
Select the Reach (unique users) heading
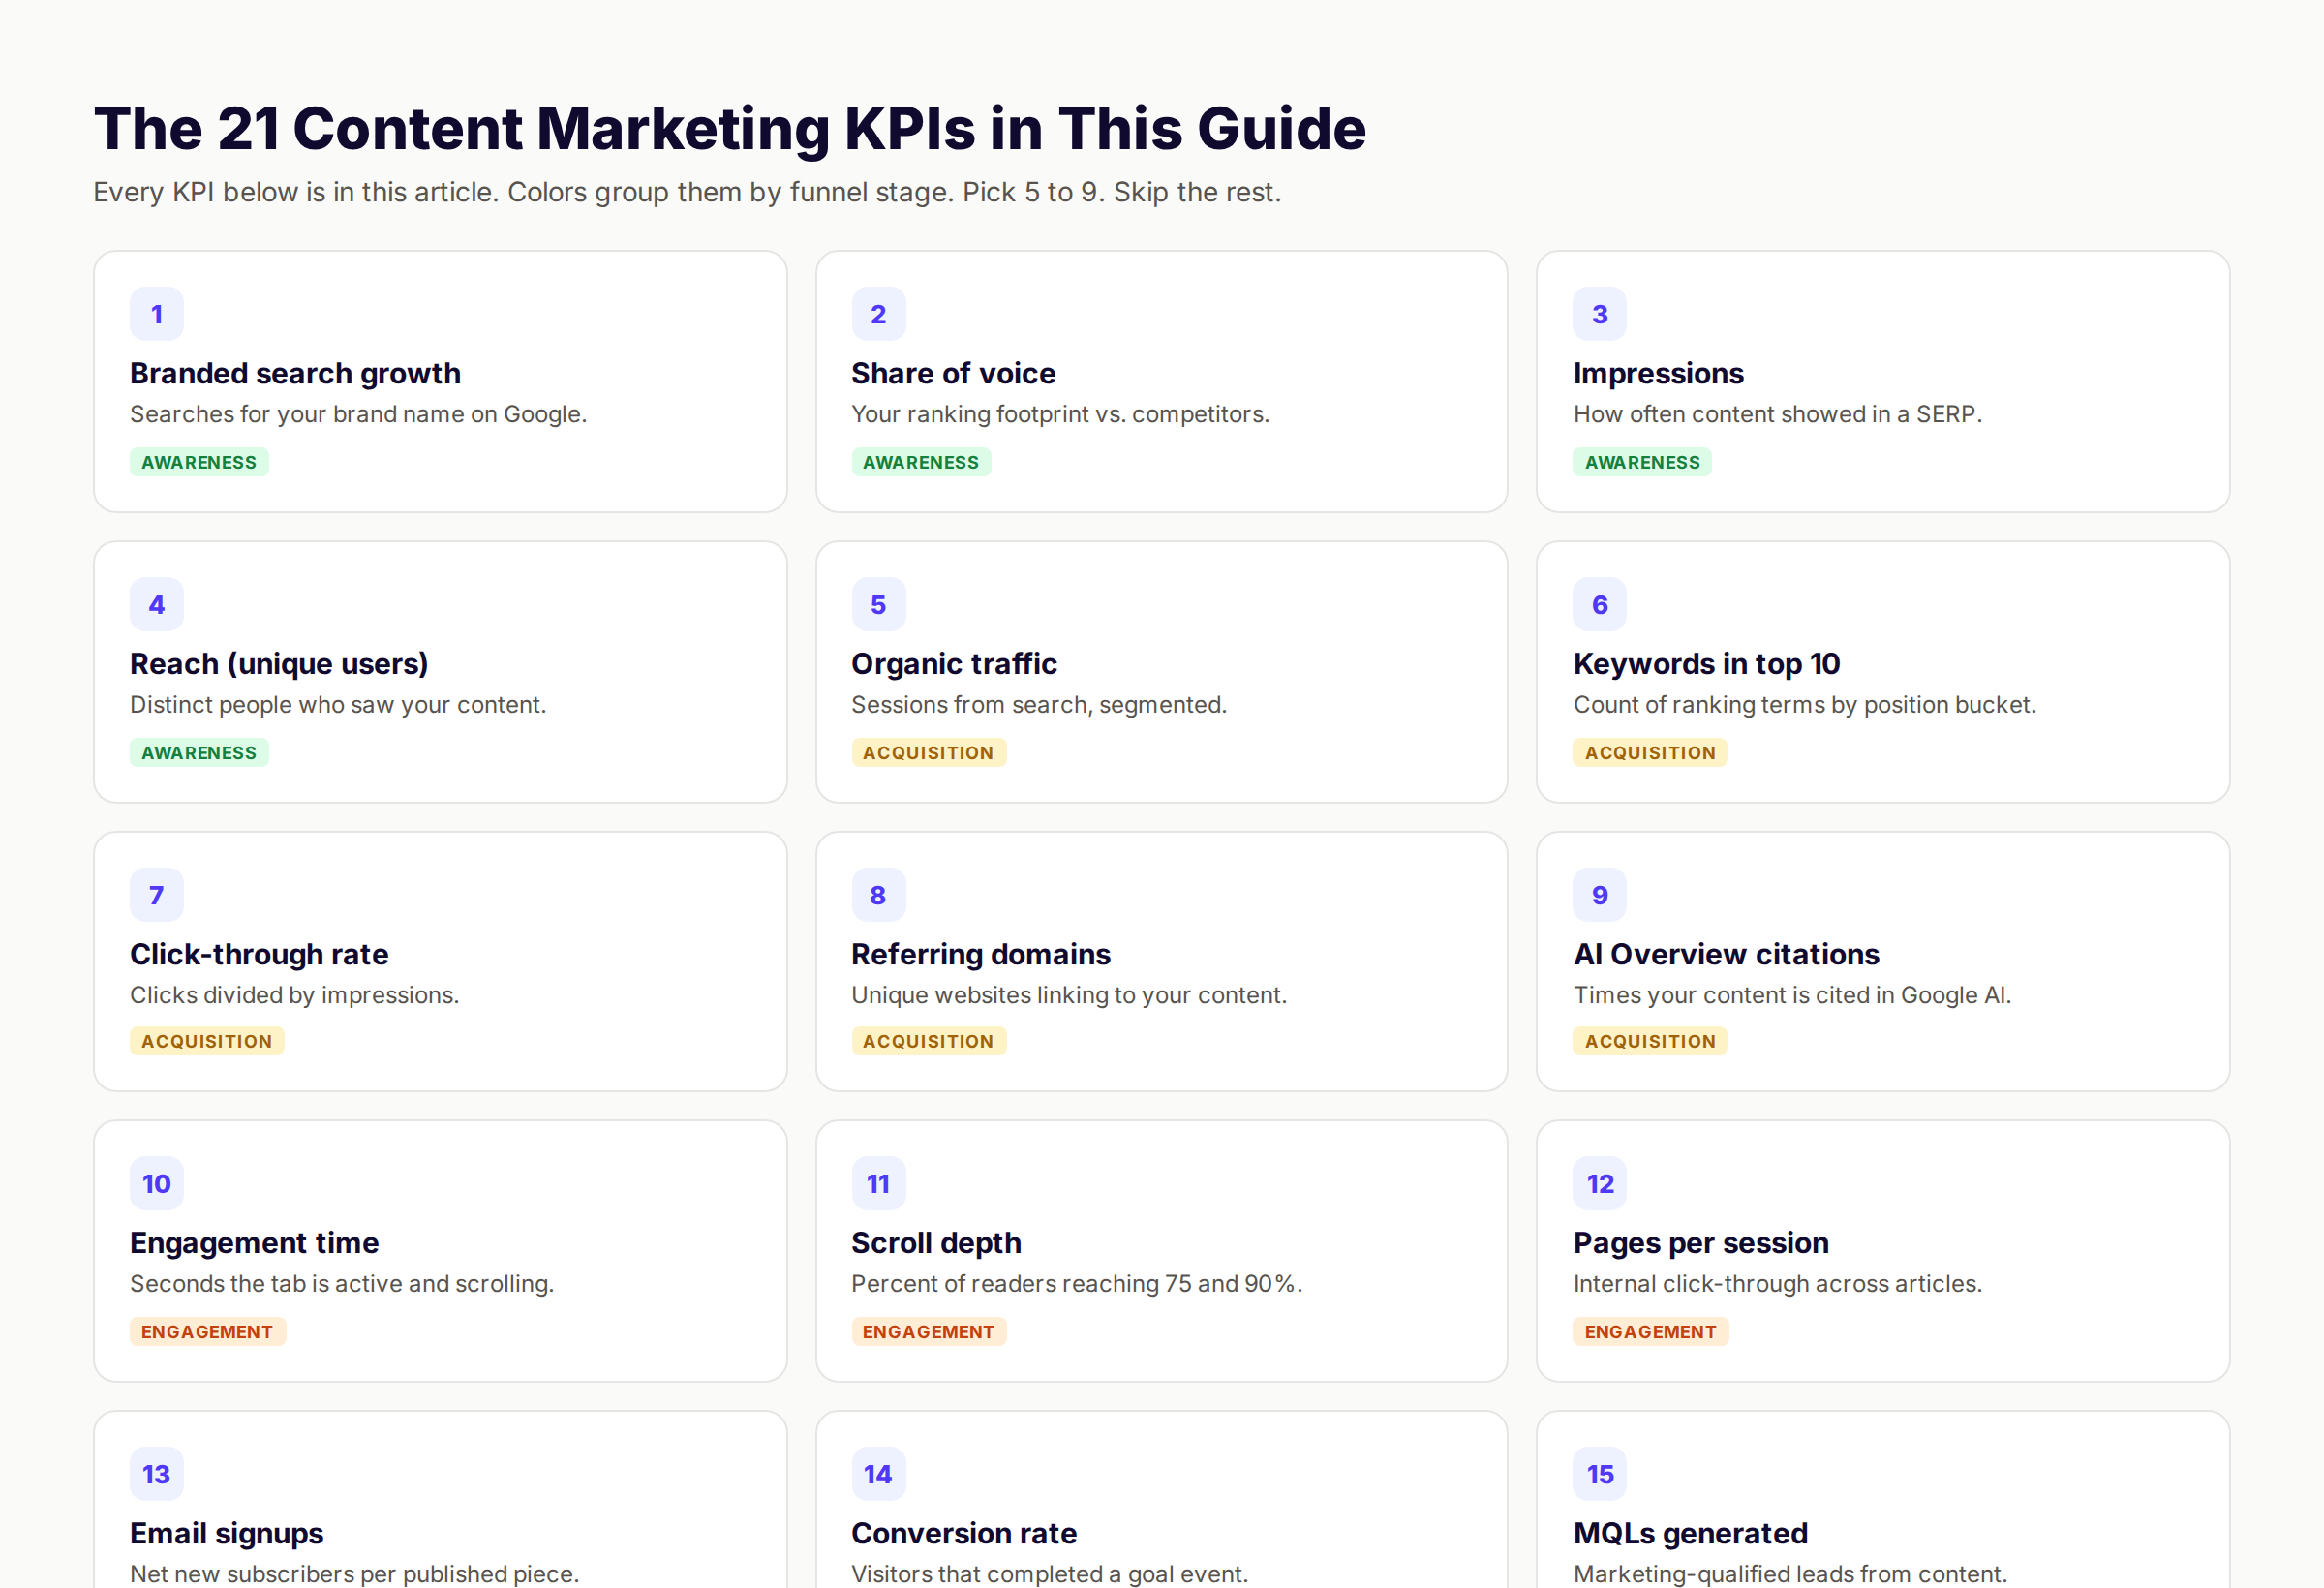click(279, 664)
